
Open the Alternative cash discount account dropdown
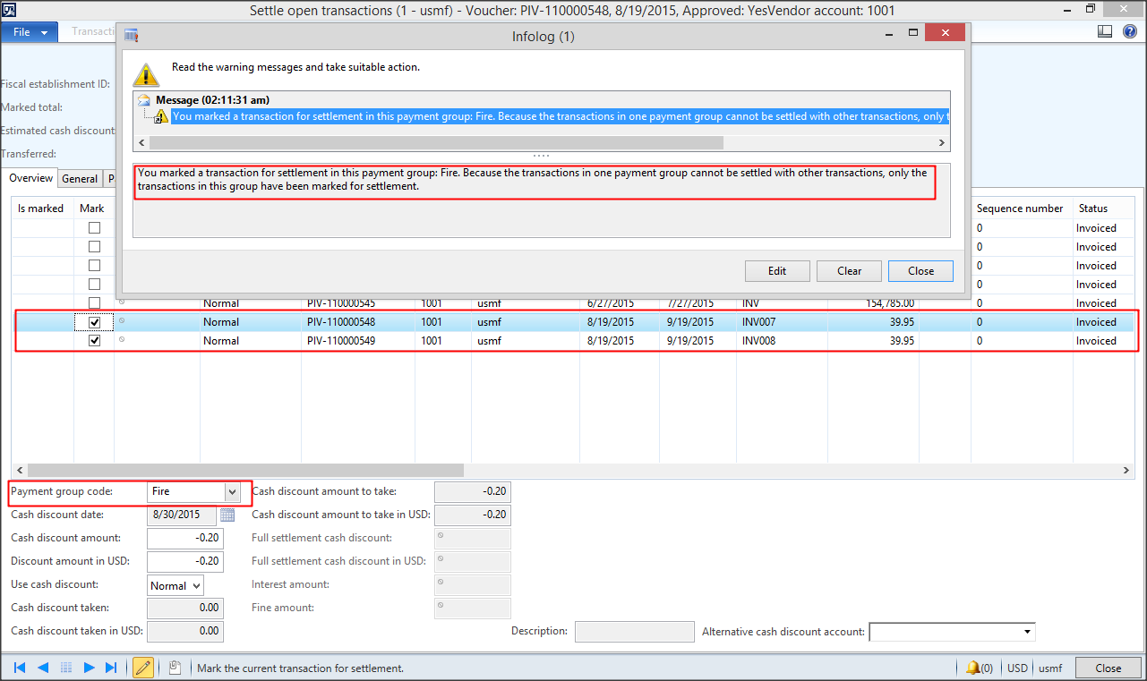[1028, 631]
